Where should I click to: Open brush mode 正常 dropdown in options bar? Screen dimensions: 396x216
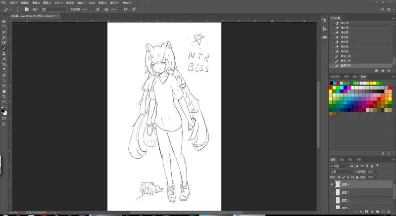pyautogui.click(x=53, y=9)
